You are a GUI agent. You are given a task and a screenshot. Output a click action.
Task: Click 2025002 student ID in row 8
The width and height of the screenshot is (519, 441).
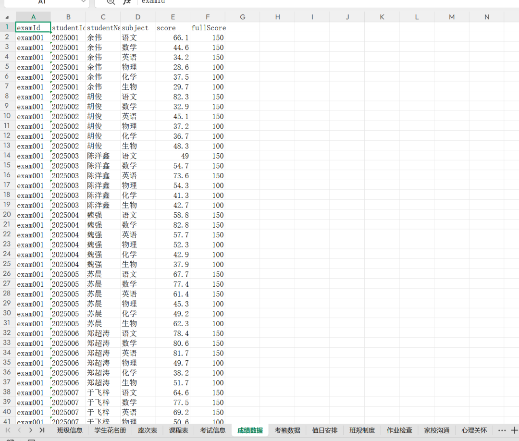pyautogui.click(x=68, y=97)
